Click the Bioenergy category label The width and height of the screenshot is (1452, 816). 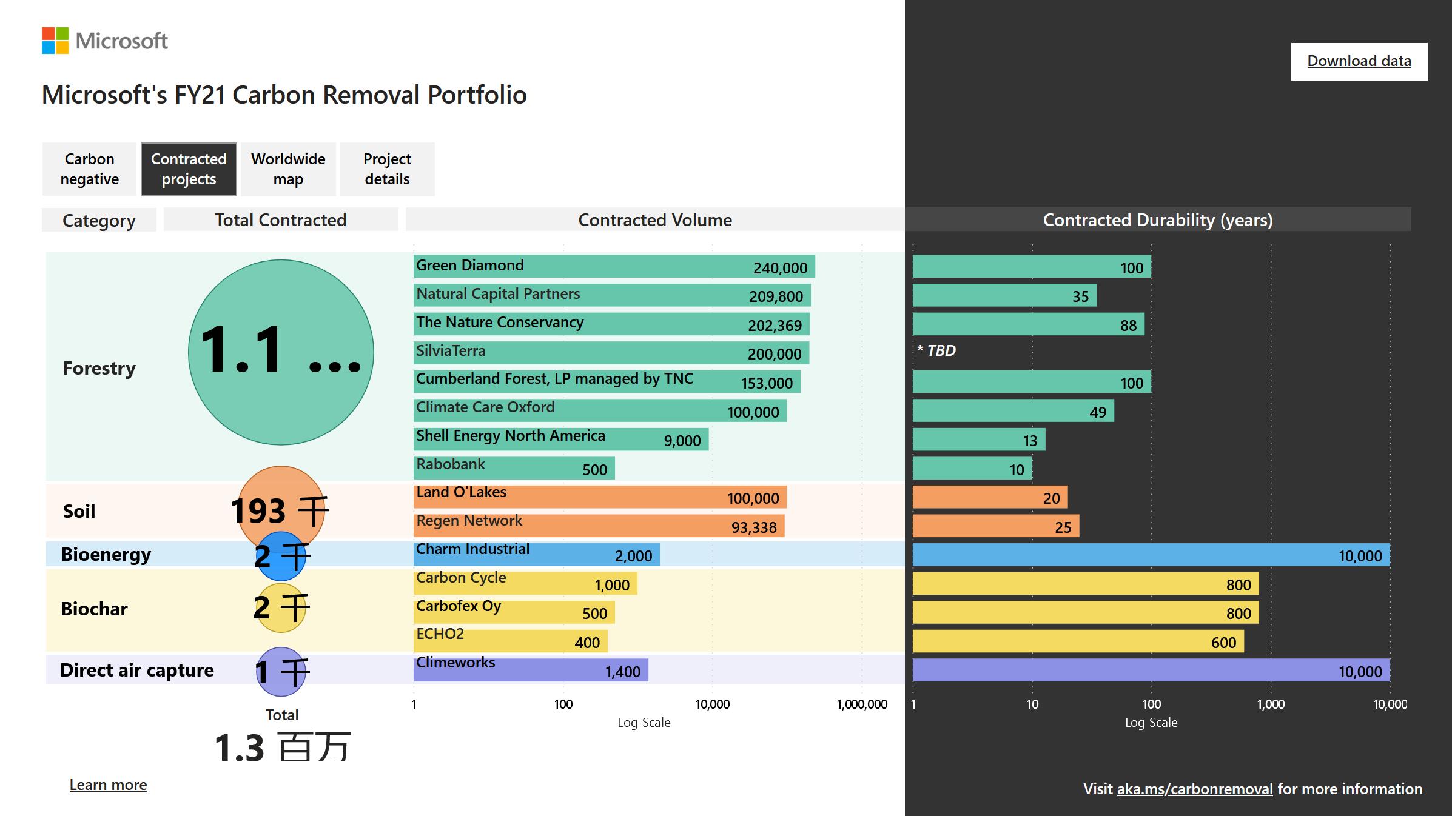106,554
